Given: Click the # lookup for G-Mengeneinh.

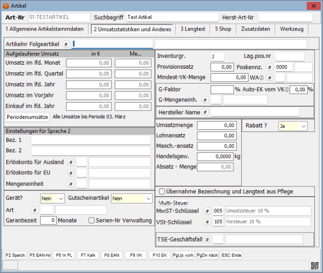Looking at the screenshot, I should pos(205,100).
